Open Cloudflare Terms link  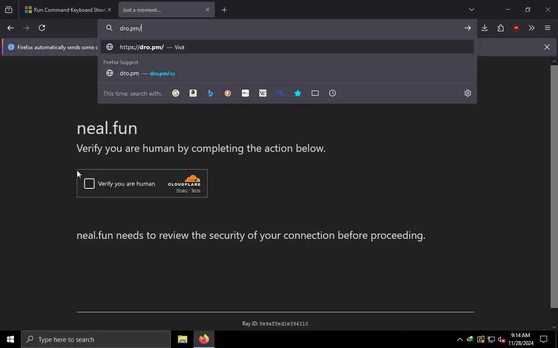196,190
